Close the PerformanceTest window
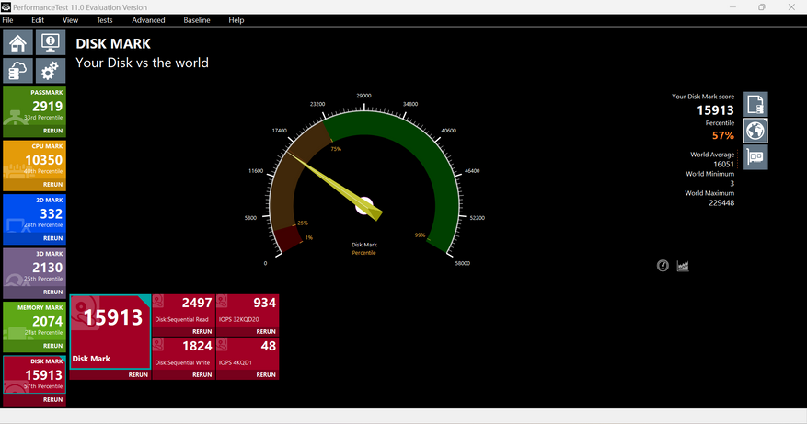The width and height of the screenshot is (807, 424). [x=791, y=7]
